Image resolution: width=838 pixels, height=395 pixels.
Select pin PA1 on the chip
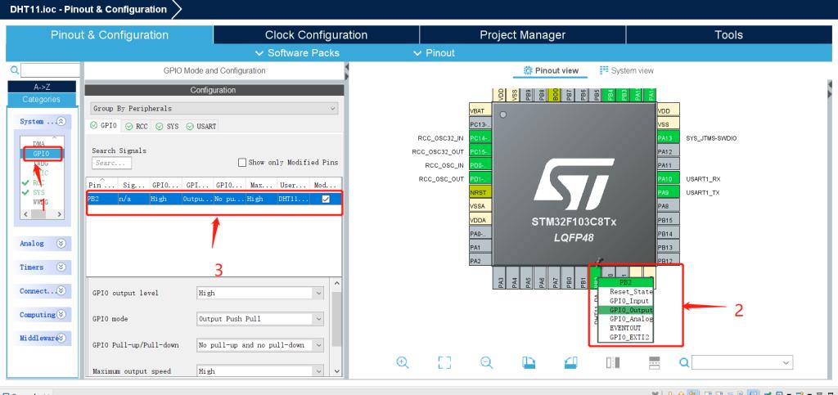pos(480,247)
